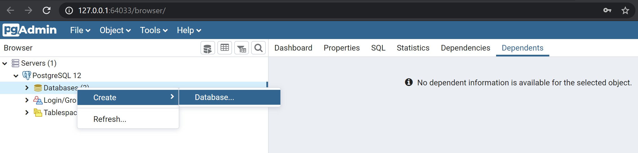
Task: Click the Query Tool icon in Browser toolbar
Action: click(x=208, y=48)
